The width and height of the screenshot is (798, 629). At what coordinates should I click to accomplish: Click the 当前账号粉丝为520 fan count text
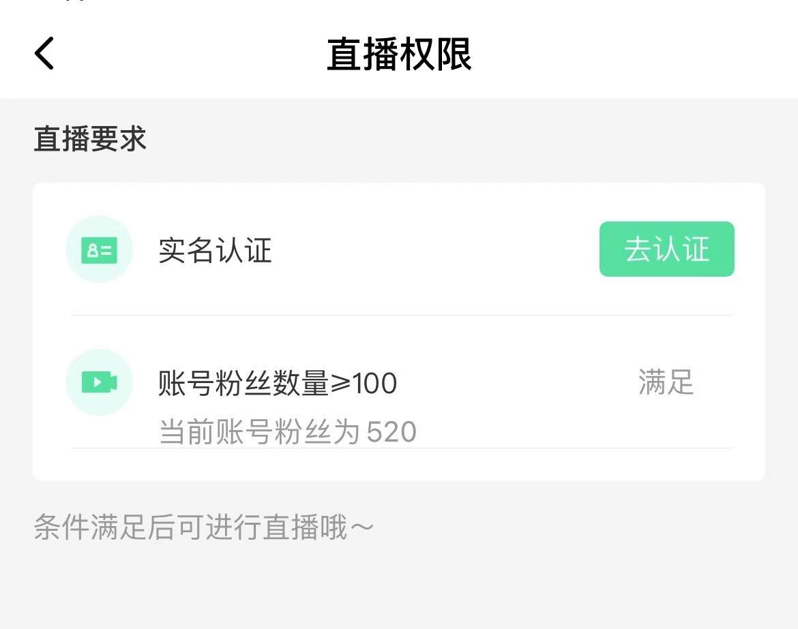(x=286, y=431)
